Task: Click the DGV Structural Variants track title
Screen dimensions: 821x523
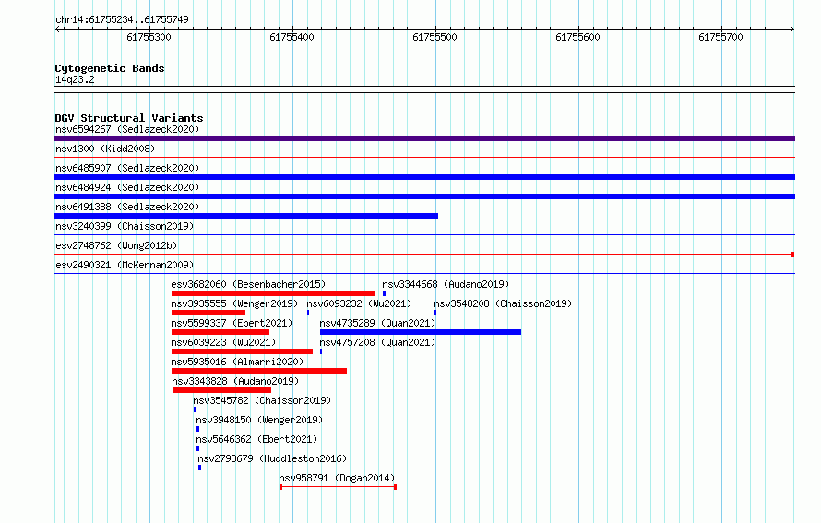Action: pyautogui.click(x=129, y=118)
